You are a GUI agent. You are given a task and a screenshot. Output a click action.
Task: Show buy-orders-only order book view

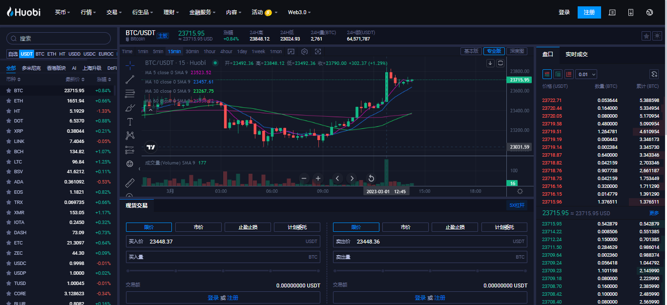tap(558, 74)
